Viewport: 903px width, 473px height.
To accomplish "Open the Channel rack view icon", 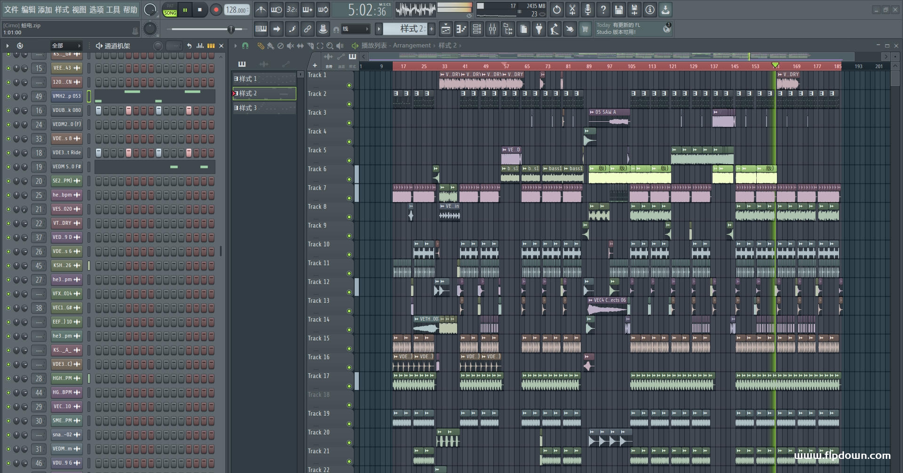I will point(476,29).
